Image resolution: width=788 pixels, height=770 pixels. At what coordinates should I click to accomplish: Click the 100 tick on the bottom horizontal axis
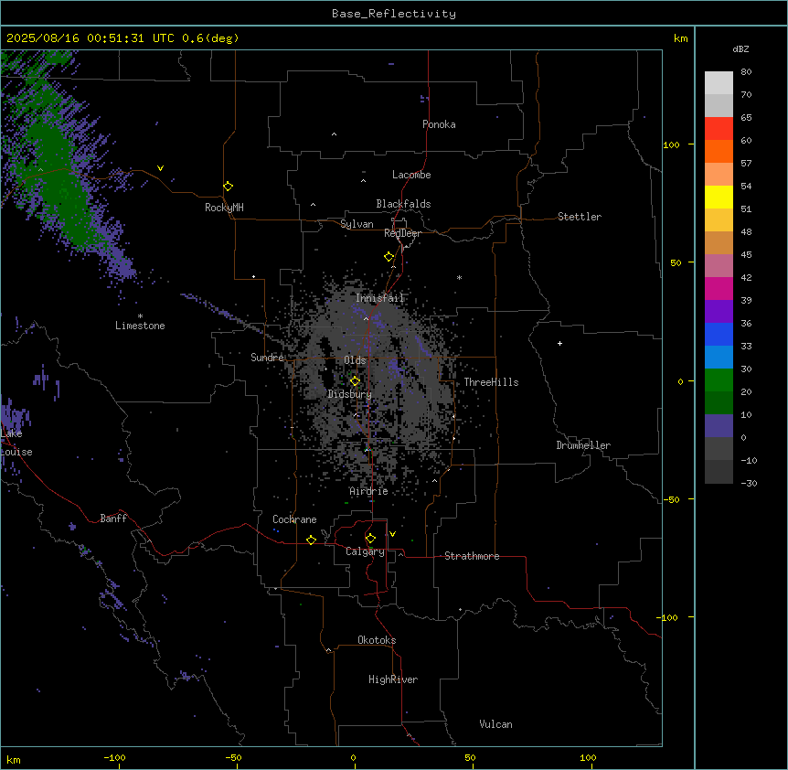[588, 757]
